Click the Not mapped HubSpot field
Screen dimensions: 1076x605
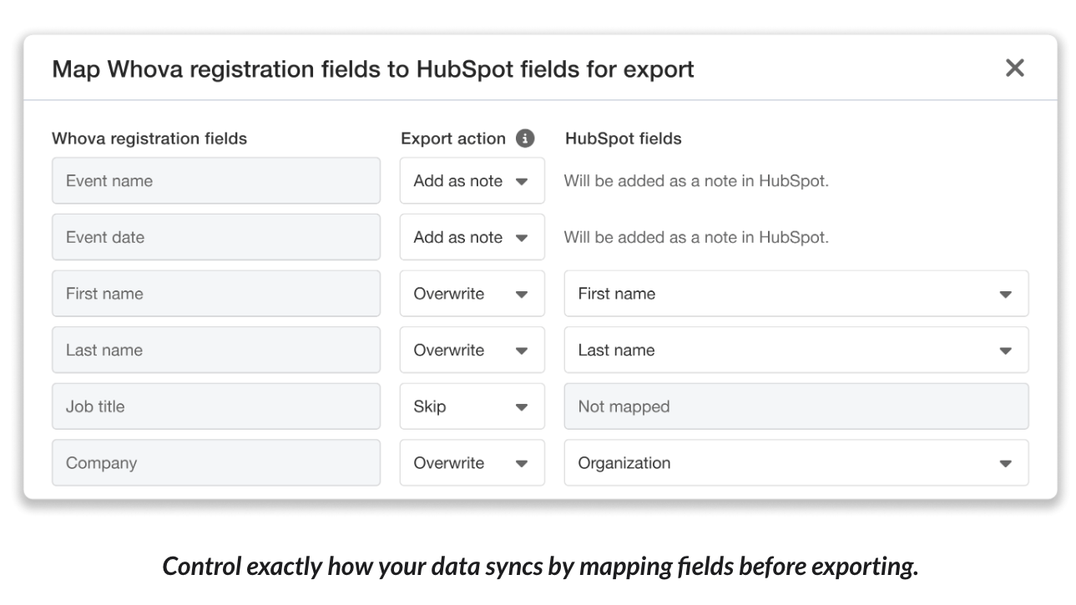pos(796,406)
